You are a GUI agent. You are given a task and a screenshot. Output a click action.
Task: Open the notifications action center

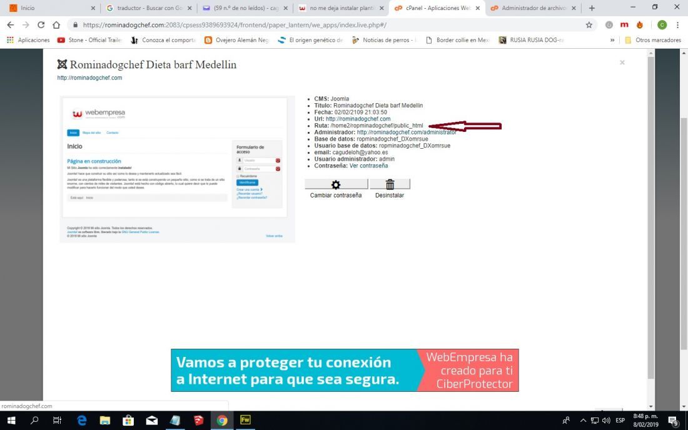(673, 421)
